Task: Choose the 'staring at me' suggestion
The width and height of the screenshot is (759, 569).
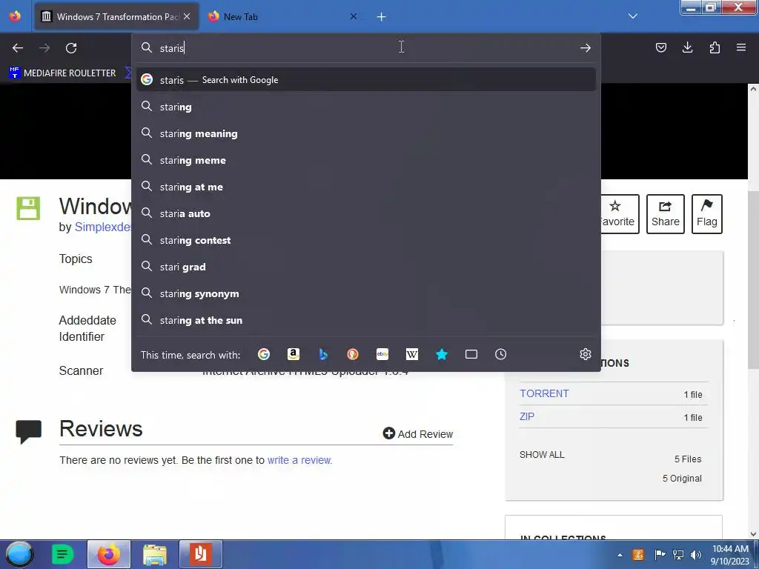Action: 366,187
